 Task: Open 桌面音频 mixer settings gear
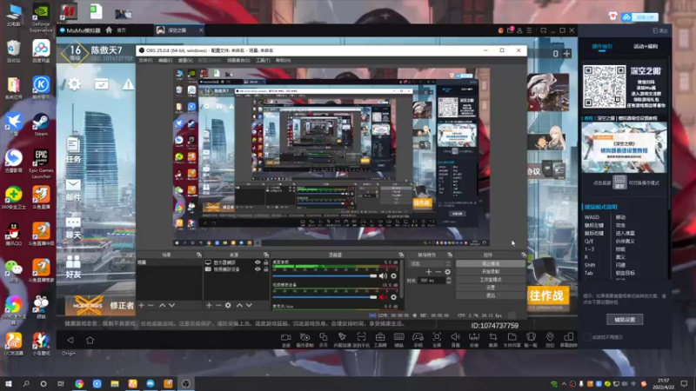(394, 276)
